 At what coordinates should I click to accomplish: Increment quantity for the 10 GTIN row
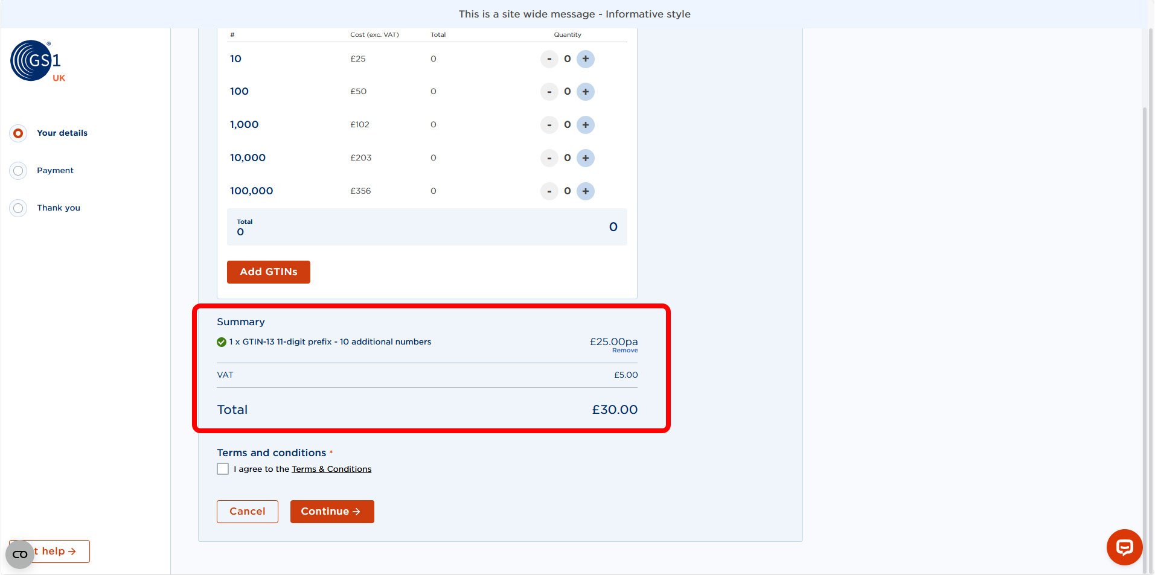point(585,59)
